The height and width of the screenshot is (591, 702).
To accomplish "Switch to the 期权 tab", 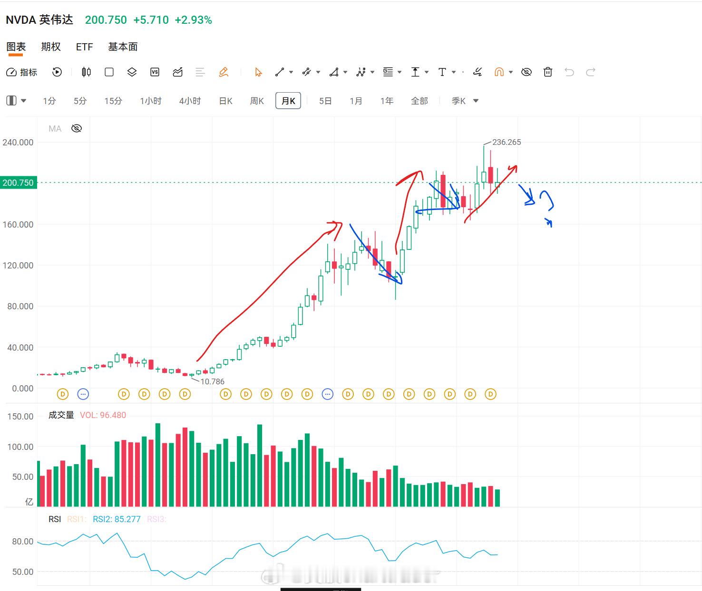I will coord(51,47).
